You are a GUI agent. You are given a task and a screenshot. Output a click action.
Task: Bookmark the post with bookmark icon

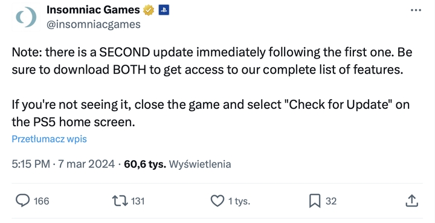(315, 201)
